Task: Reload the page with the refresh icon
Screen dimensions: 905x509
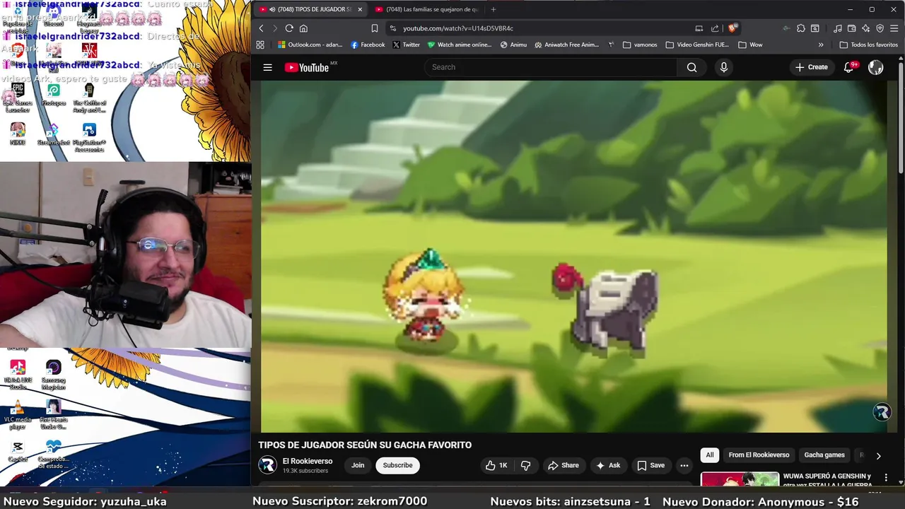Action: click(289, 28)
